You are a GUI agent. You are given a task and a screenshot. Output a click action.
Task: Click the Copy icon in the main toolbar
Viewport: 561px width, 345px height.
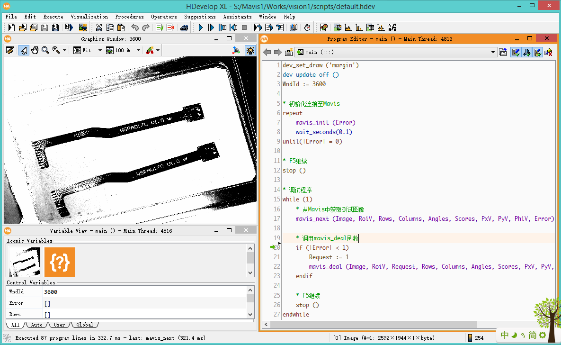click(x=110, y=27)
